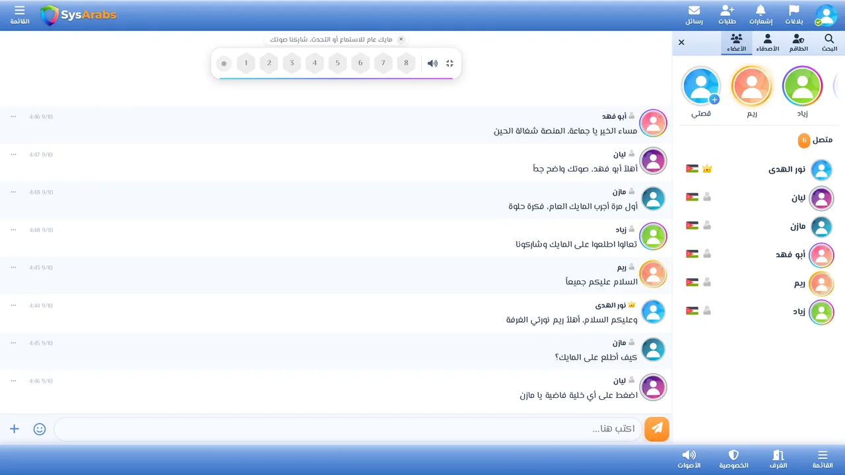This screenshot has height=475, width=845.
Task: Open options for مازن's أول مرة أجرب message
Action: click(x=13, y=192)
